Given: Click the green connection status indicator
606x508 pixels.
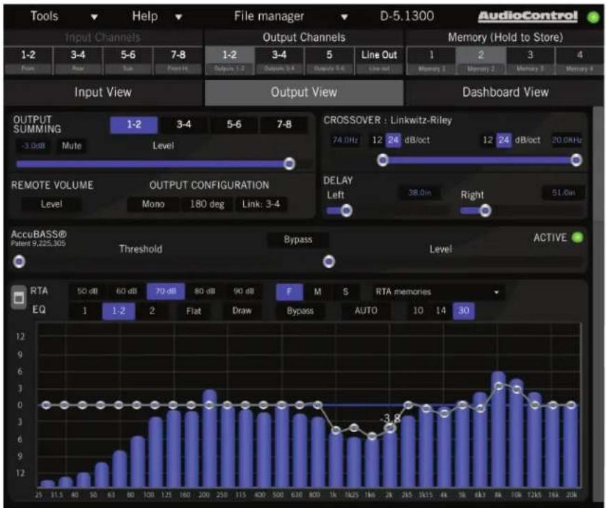Looking at the screenshot, I should (593, 17).
